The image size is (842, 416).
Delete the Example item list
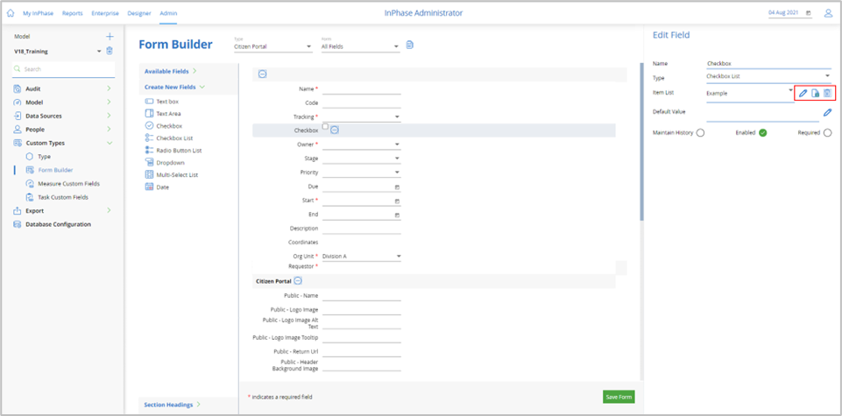point(827,94)
